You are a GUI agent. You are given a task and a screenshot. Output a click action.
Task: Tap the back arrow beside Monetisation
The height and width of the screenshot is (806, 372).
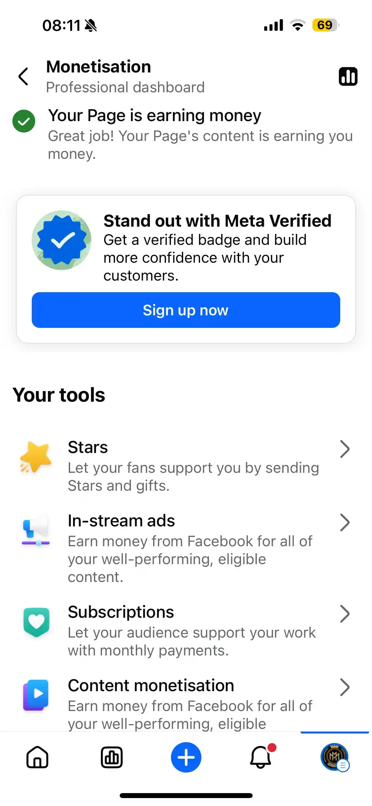point(23,76)
